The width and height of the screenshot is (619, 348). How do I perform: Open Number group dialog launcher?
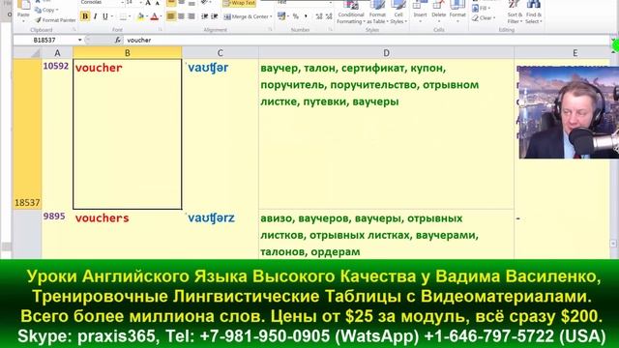coord(330,30)
